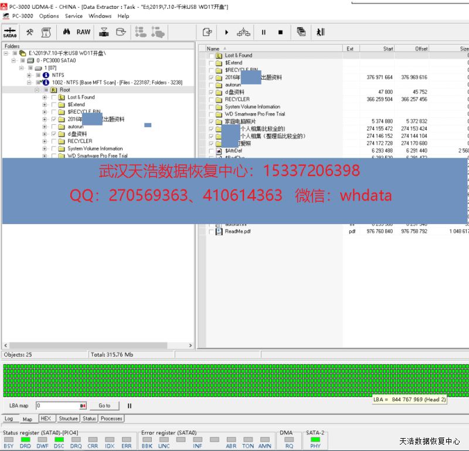Collapse the Root node in folder tree
The height and width of the screenshot is (451, 469).
click(37, 90)
